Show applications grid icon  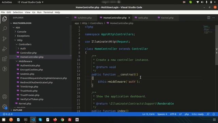214,120
